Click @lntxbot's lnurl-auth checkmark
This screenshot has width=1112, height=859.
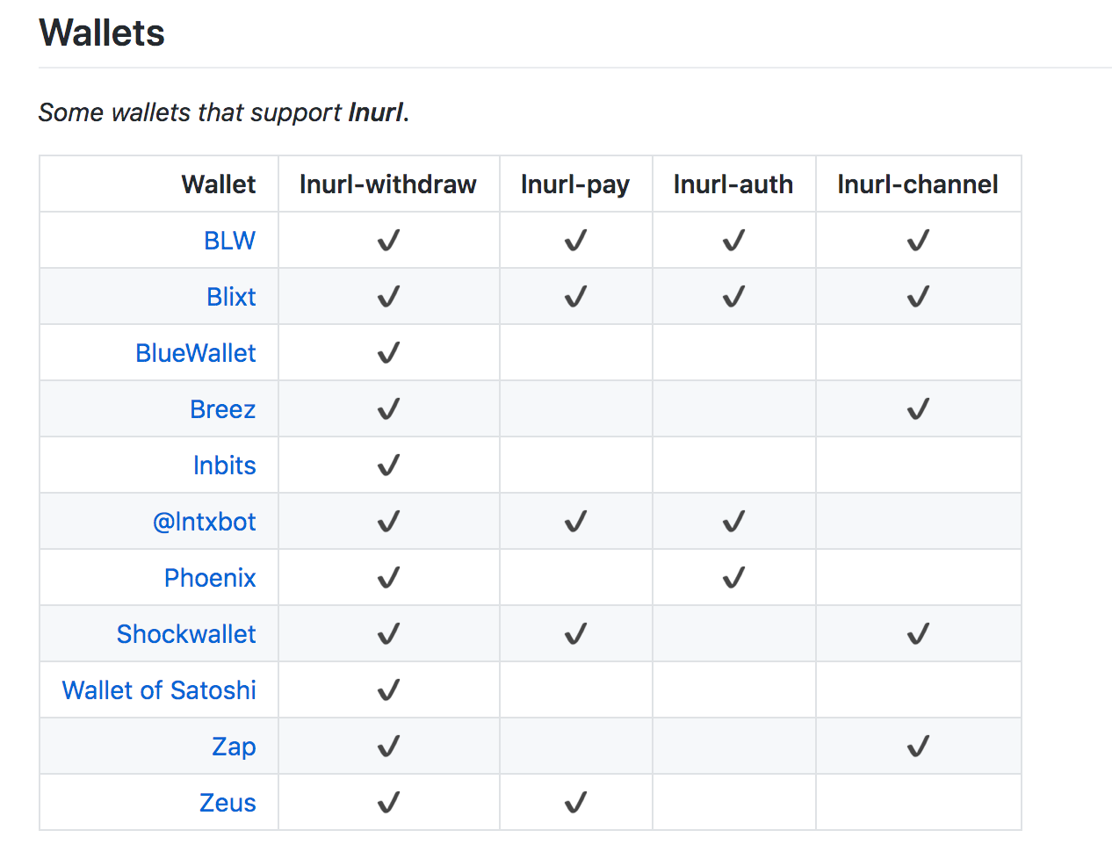(x=733, y=522)
